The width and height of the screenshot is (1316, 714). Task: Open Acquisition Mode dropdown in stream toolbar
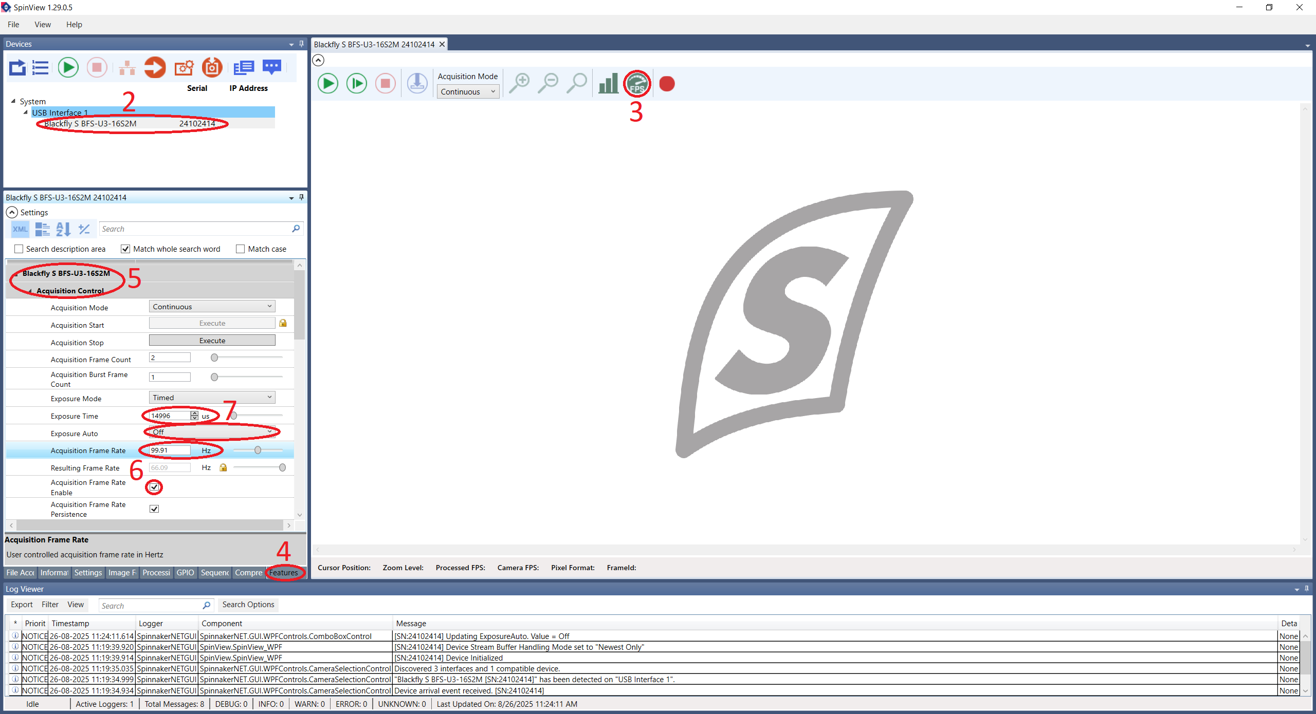468,92
